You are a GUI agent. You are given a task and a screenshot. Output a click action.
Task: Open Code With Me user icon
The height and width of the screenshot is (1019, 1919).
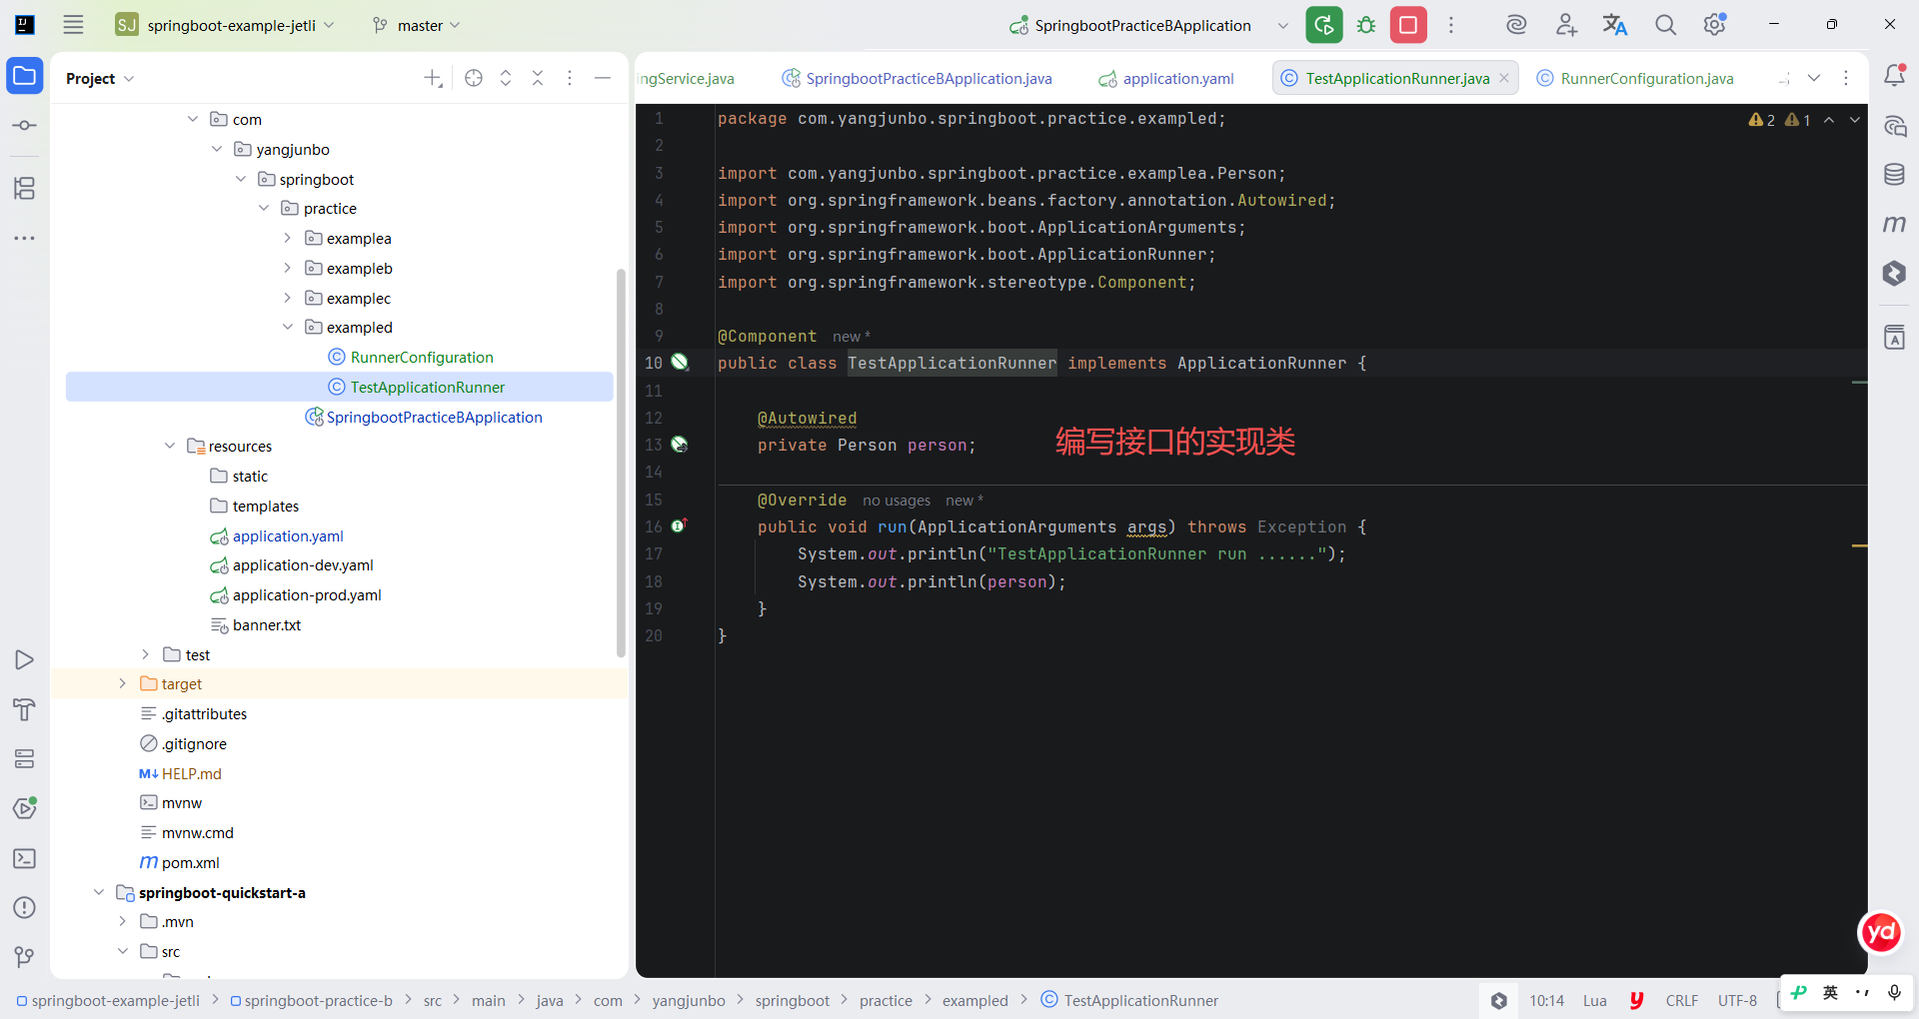1566,25
